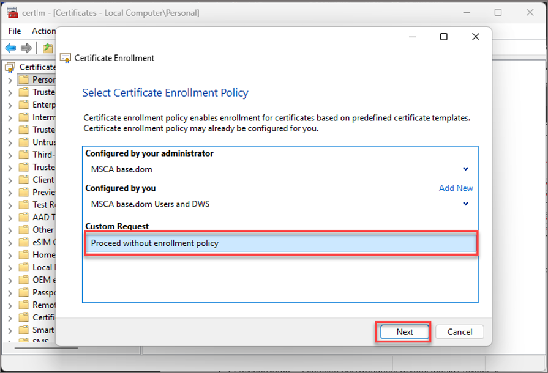Image resolution: width=548 pixels, height=373 pixels.
Task: Expand the Home folder tree node
Action: point(10,256)
